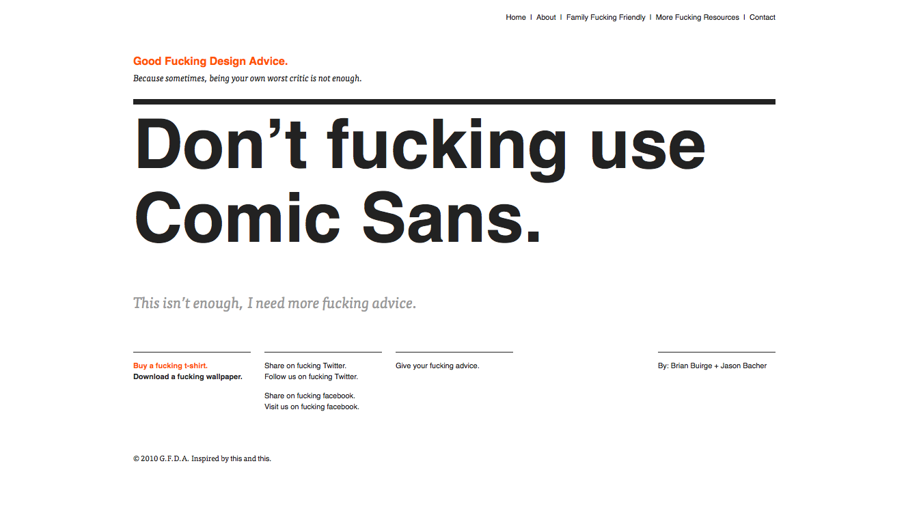Open Jason Bacher author link
This screenshot has width=906, height=511.
tap(743, 366)
